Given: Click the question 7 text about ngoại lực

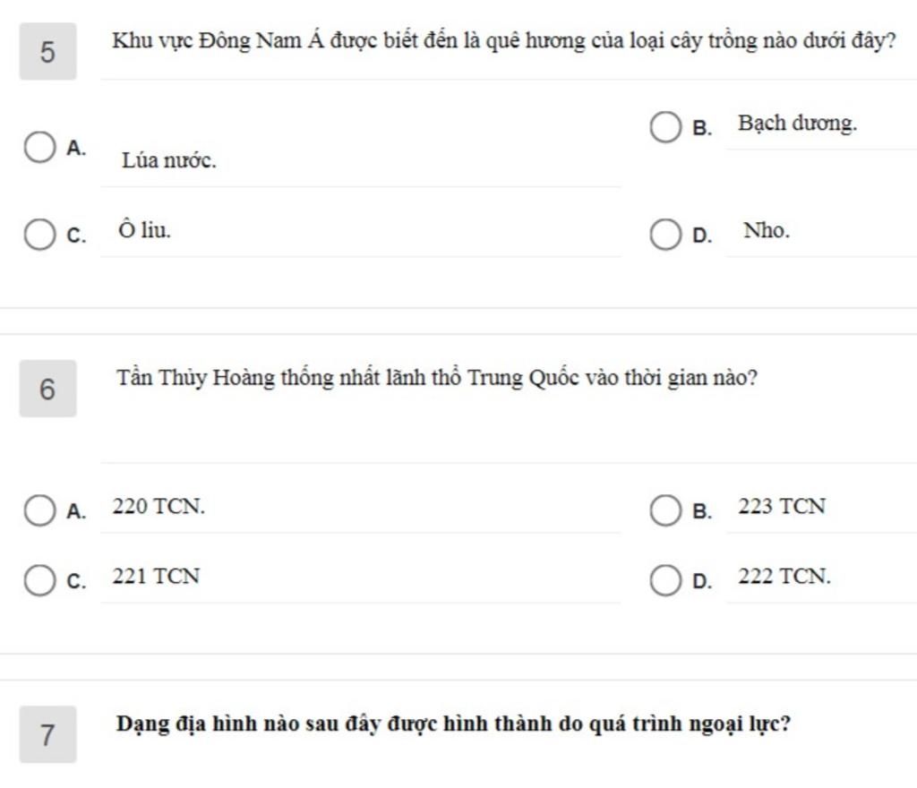Looking at the screenshot, I should (453, 724).
